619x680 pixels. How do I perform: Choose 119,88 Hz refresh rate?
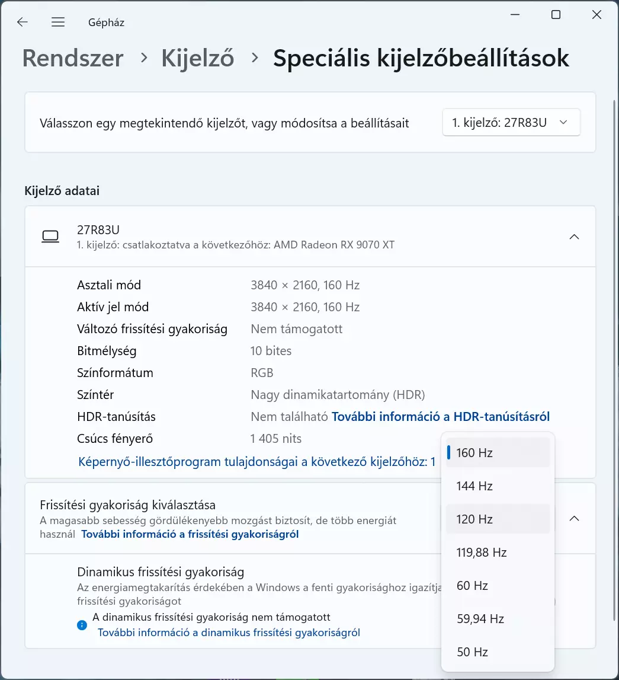point(498,553)
